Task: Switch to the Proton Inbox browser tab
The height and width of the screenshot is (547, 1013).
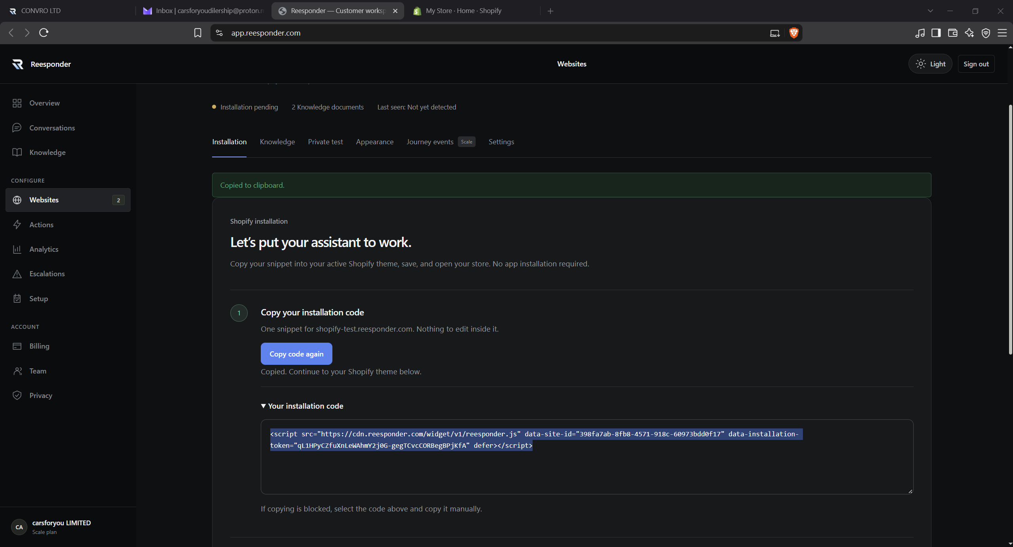Action: [x=203, y=11]
